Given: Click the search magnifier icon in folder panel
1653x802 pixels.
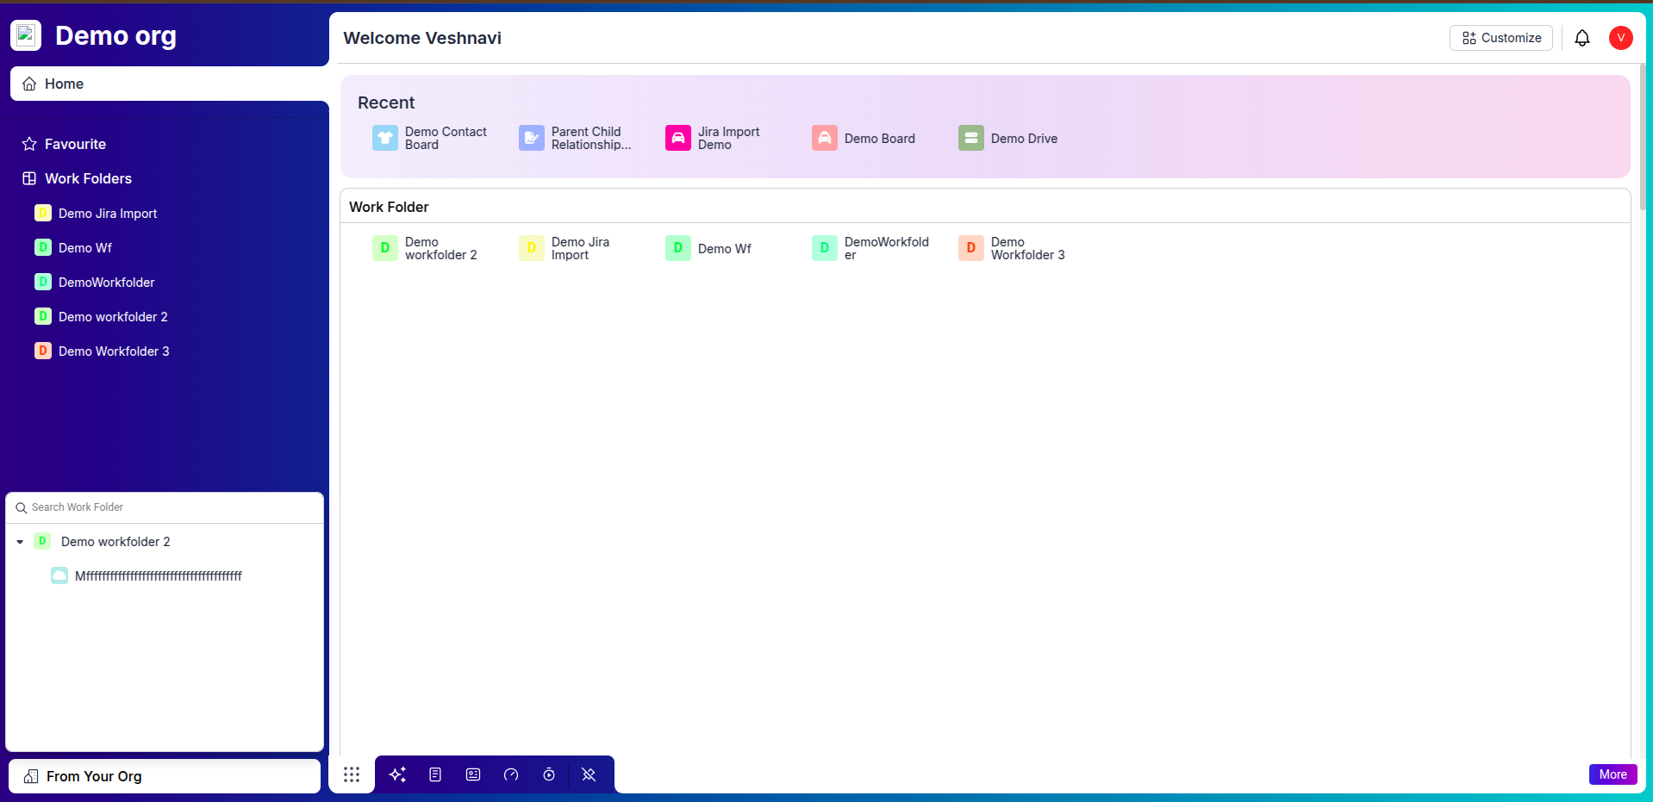Looking at the screenshot, I should click(22, 508).
